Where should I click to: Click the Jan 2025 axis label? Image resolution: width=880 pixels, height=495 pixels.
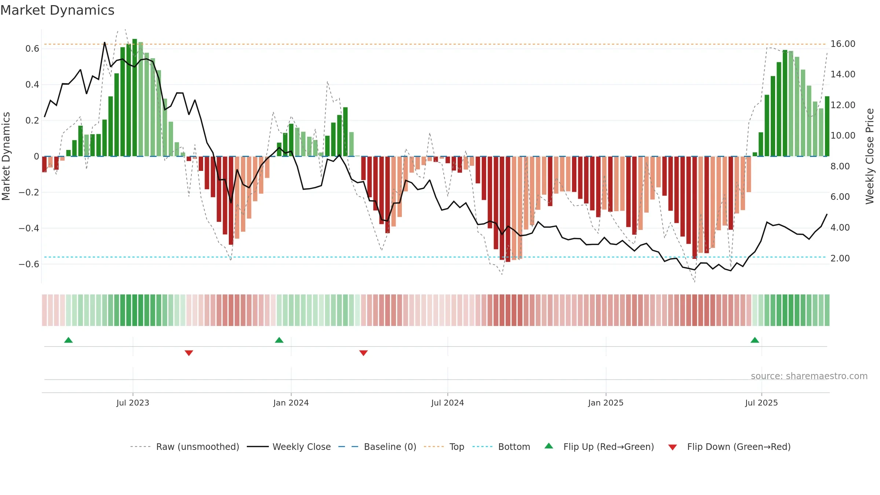[x=606, y=403]
